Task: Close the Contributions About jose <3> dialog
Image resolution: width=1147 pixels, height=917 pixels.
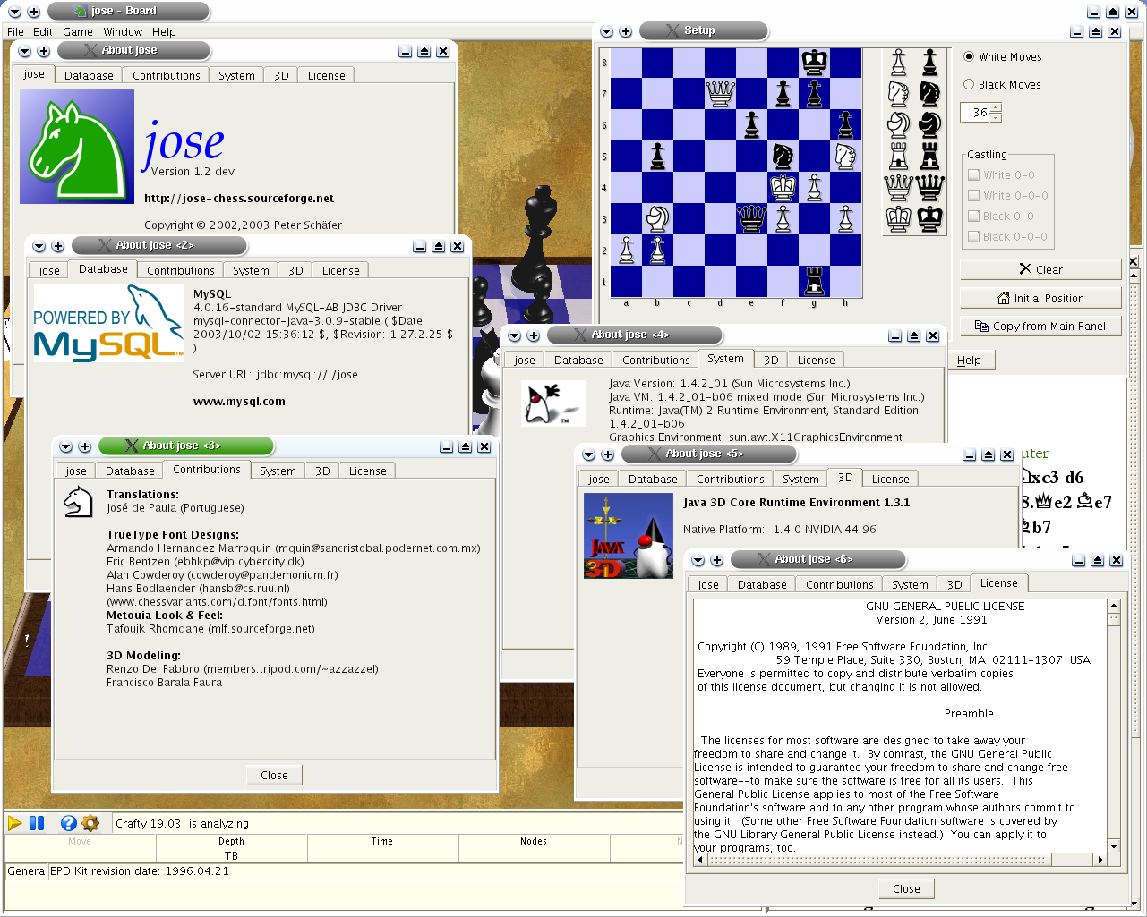Action: click(x=274, y=775)
